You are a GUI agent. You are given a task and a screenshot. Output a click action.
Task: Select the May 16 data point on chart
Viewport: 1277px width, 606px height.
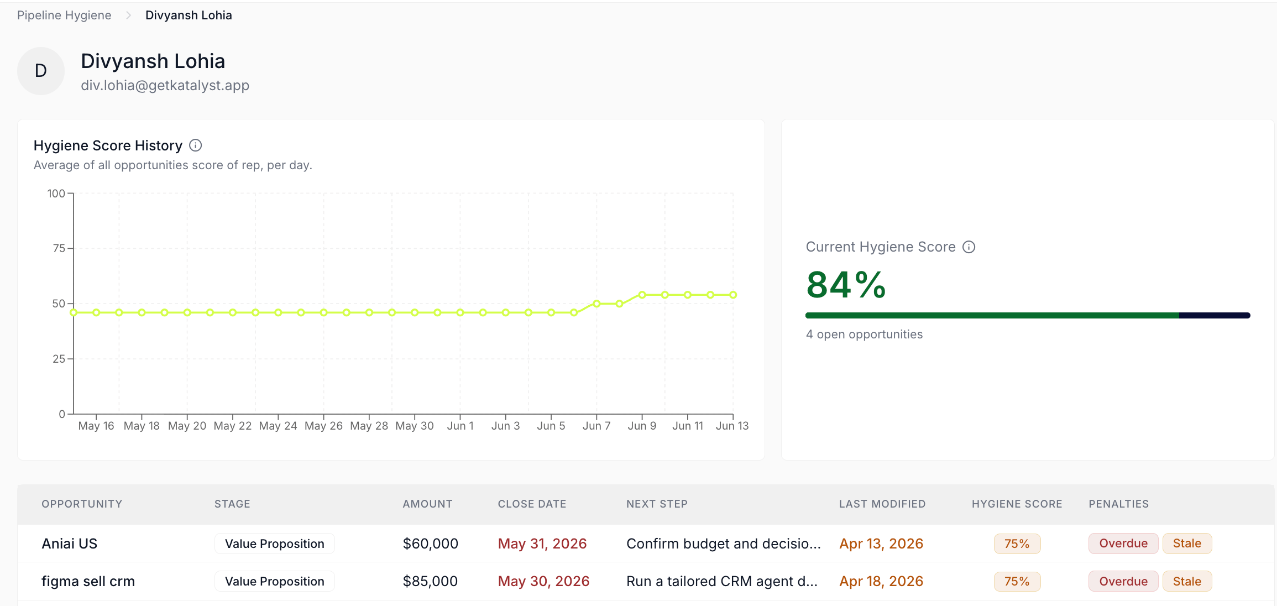(96, 313)
